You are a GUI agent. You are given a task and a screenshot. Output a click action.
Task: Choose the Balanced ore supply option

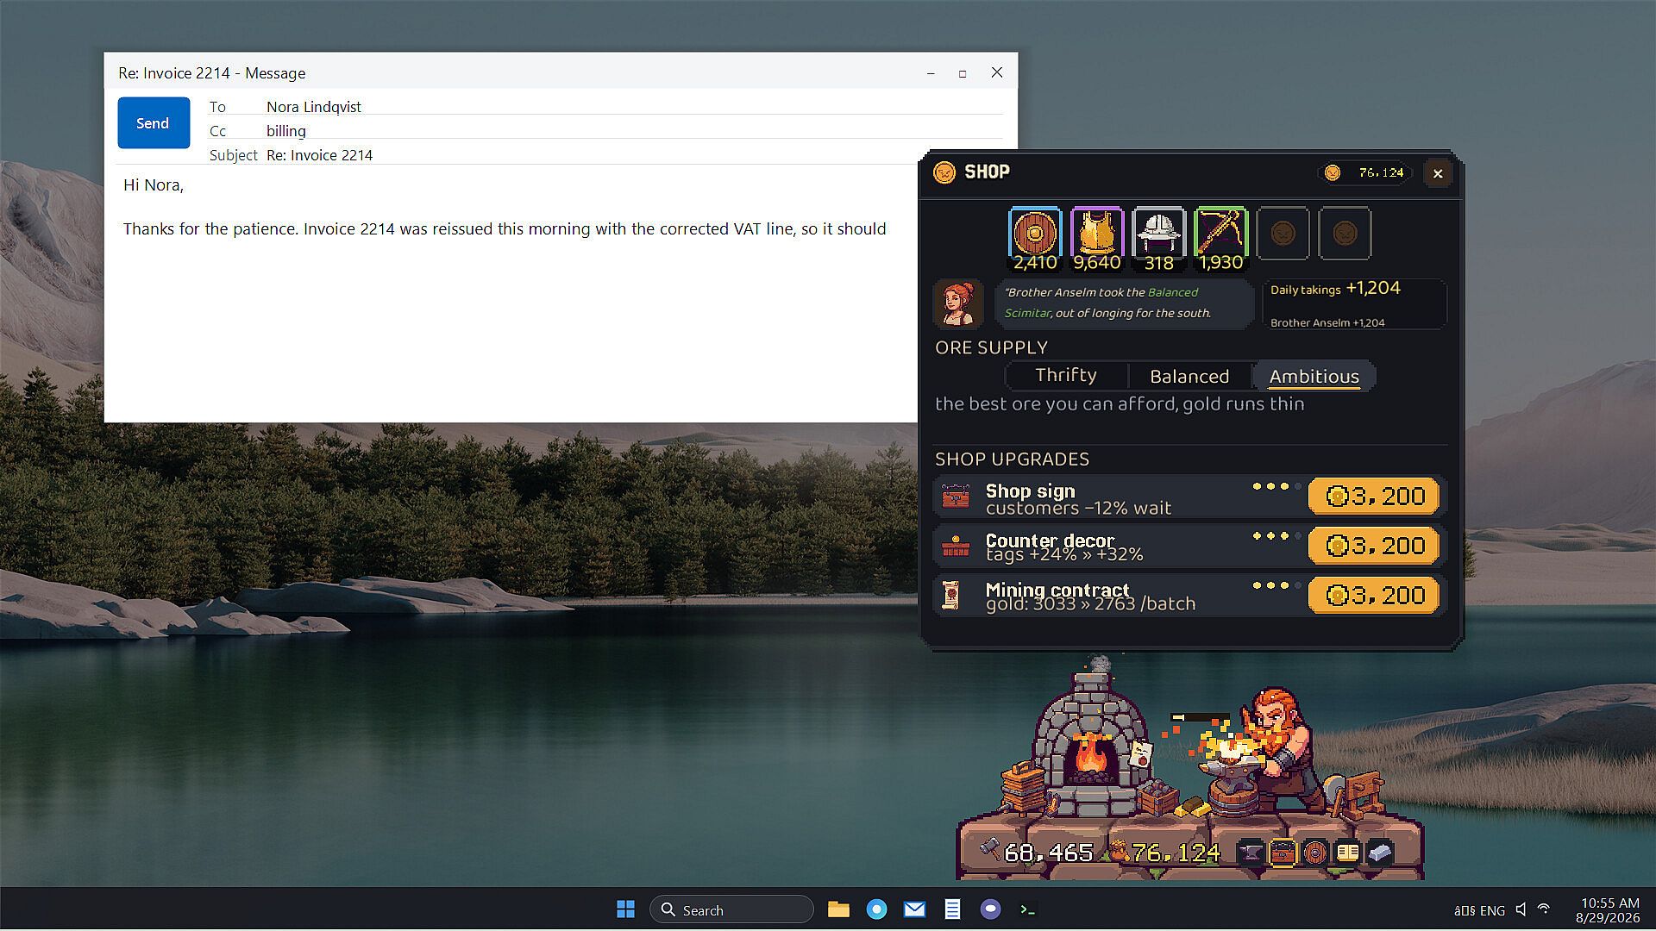[1189, 376]
